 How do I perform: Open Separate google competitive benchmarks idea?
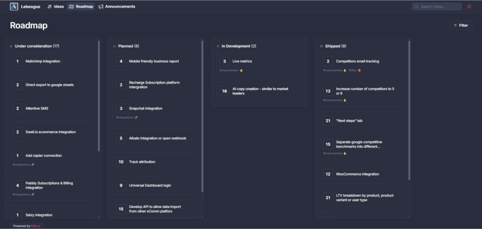tap(362, 147)
